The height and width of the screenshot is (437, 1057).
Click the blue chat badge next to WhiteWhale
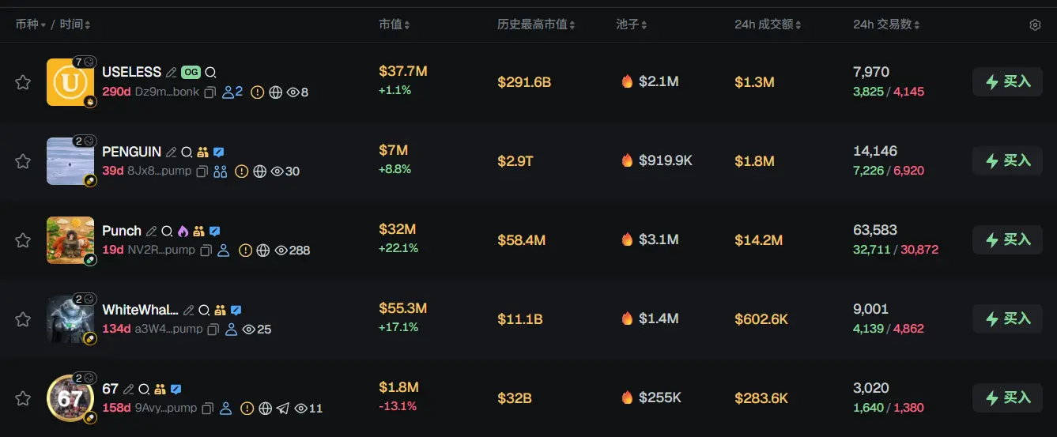[x=236, y=310]
